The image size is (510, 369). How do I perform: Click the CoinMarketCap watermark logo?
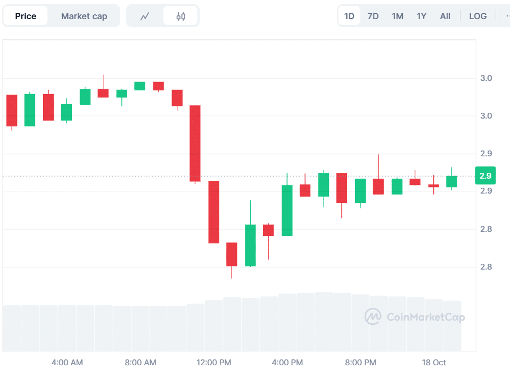point(414,317)
